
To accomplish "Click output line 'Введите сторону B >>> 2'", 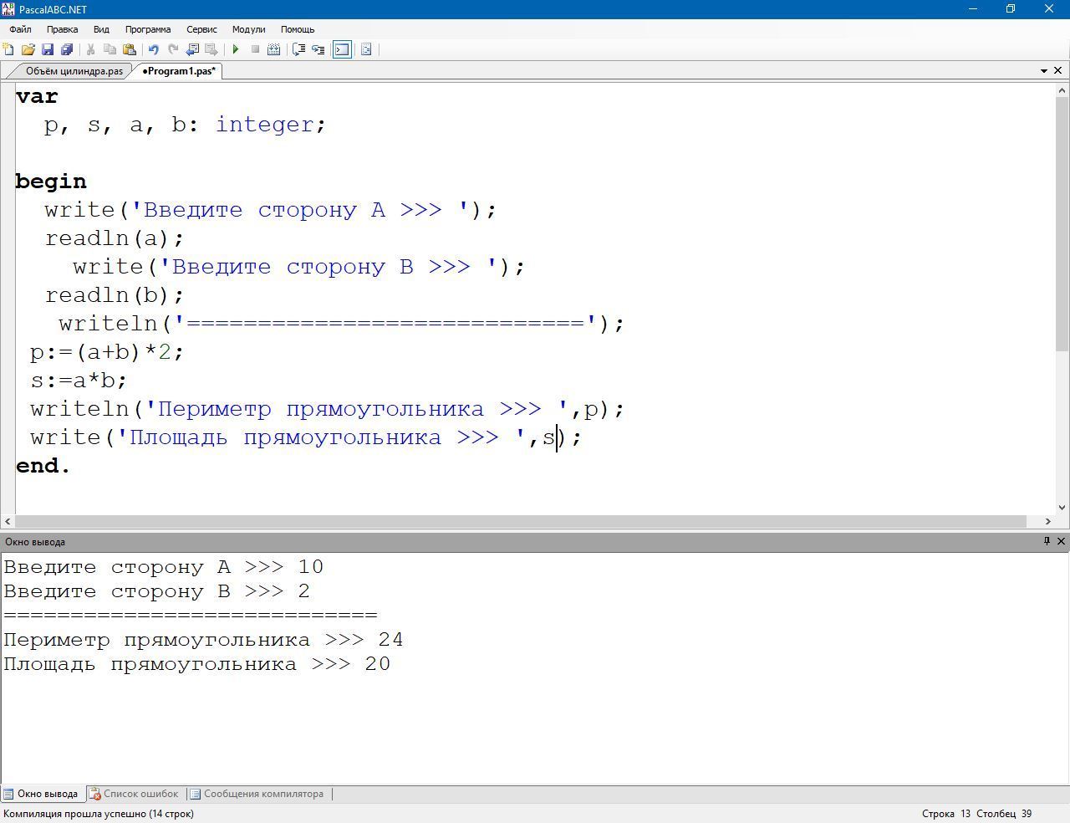I will click(156, 591).
